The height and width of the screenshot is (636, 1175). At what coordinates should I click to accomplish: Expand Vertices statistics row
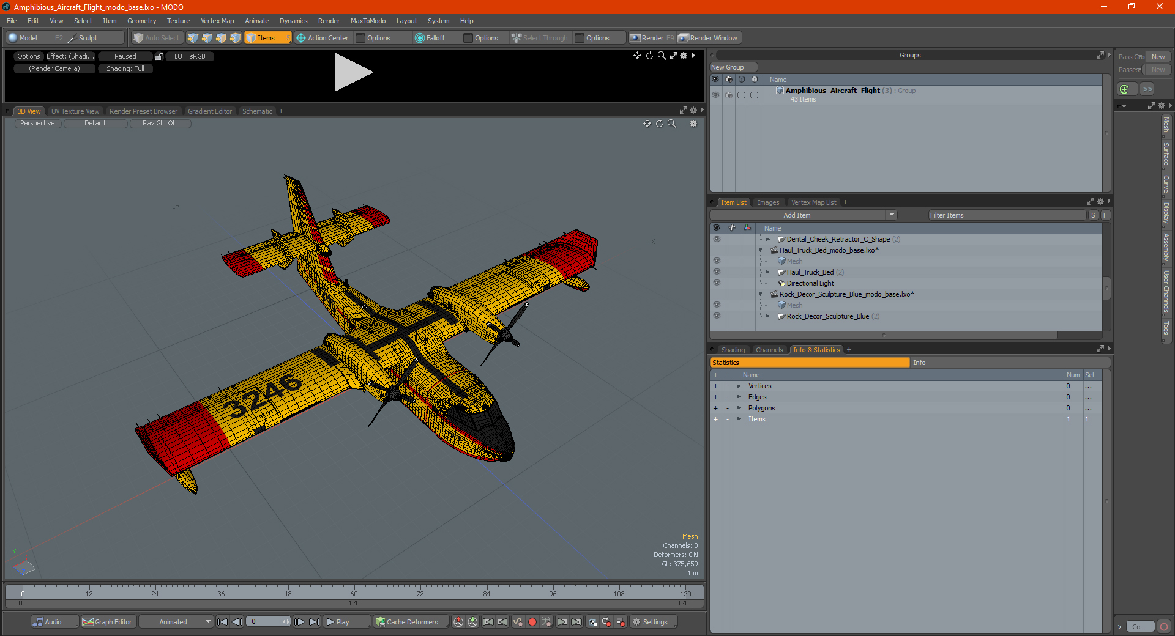(x=739, y=386)
